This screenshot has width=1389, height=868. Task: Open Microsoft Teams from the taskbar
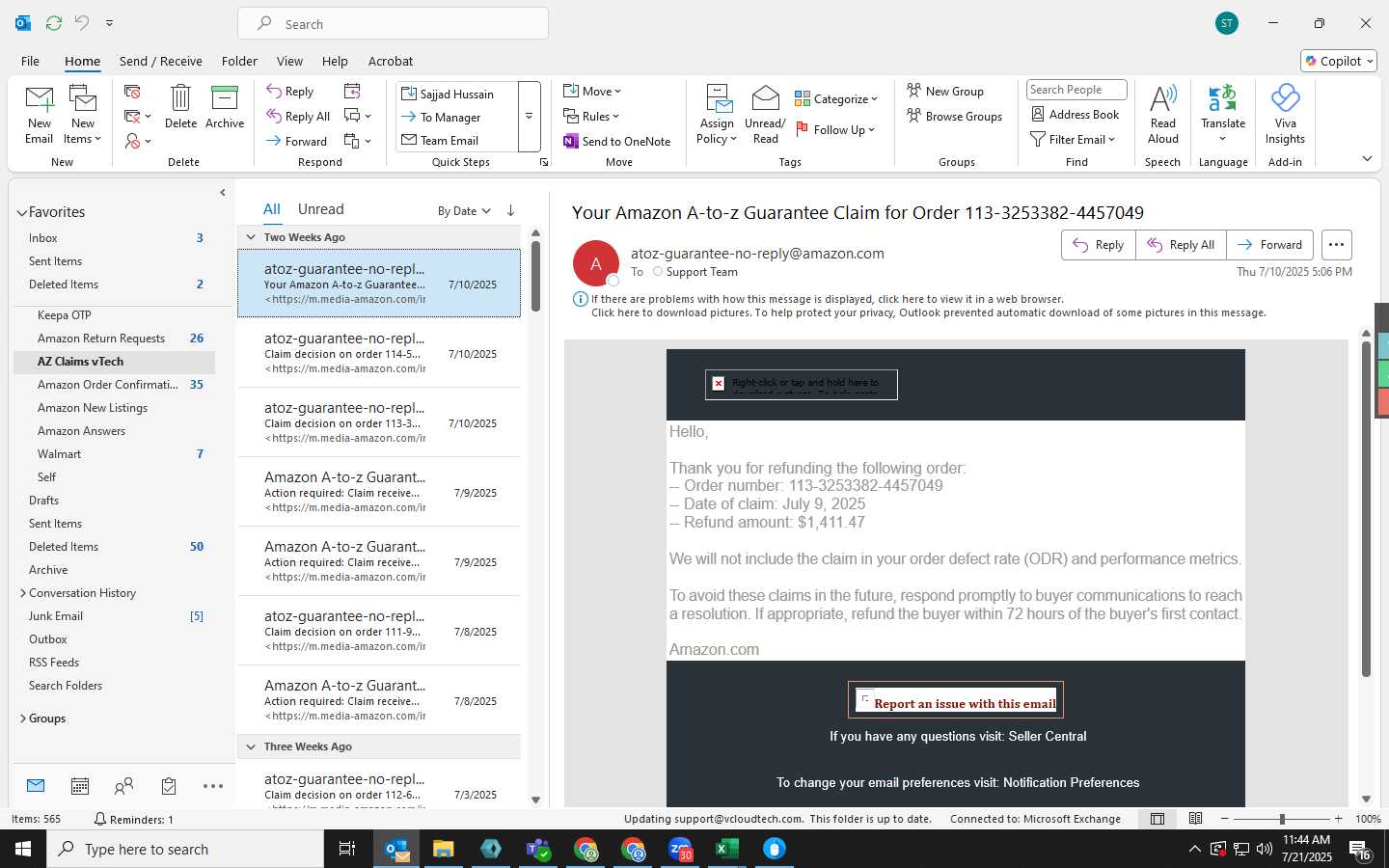click(x=537, y=849)
